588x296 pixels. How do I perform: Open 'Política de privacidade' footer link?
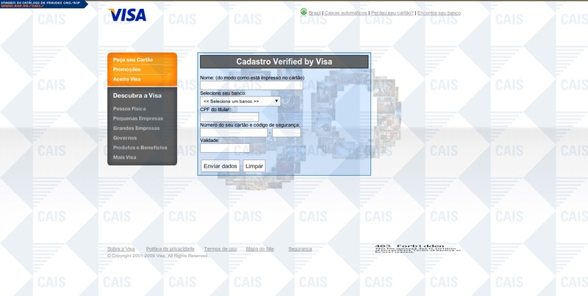(x=170, y=249)
